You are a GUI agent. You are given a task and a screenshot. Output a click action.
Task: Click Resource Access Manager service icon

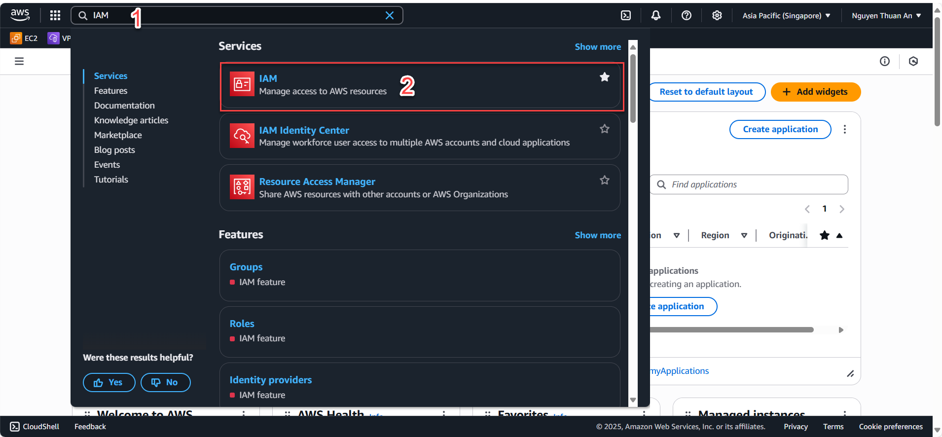click(x=242, y=187)
